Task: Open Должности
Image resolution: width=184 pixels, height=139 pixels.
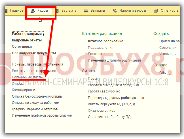Action: 97,54
